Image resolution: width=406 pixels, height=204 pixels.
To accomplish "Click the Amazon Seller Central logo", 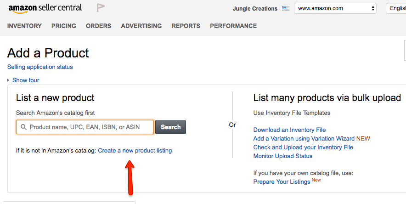I will pos(45,9).
